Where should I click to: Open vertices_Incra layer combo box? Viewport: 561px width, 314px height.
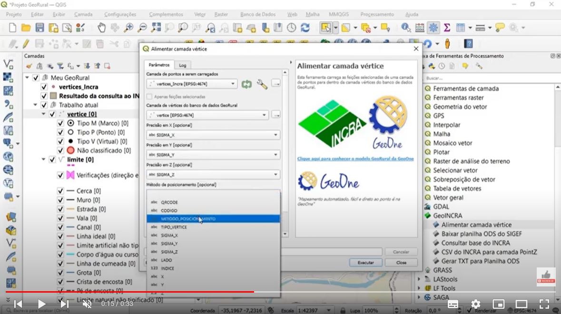pos(192,84)
